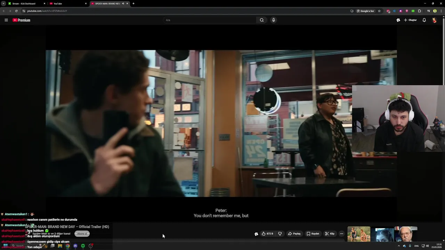
Task: Focus the YouTube Ara search field
Action: tap(210, 20)
